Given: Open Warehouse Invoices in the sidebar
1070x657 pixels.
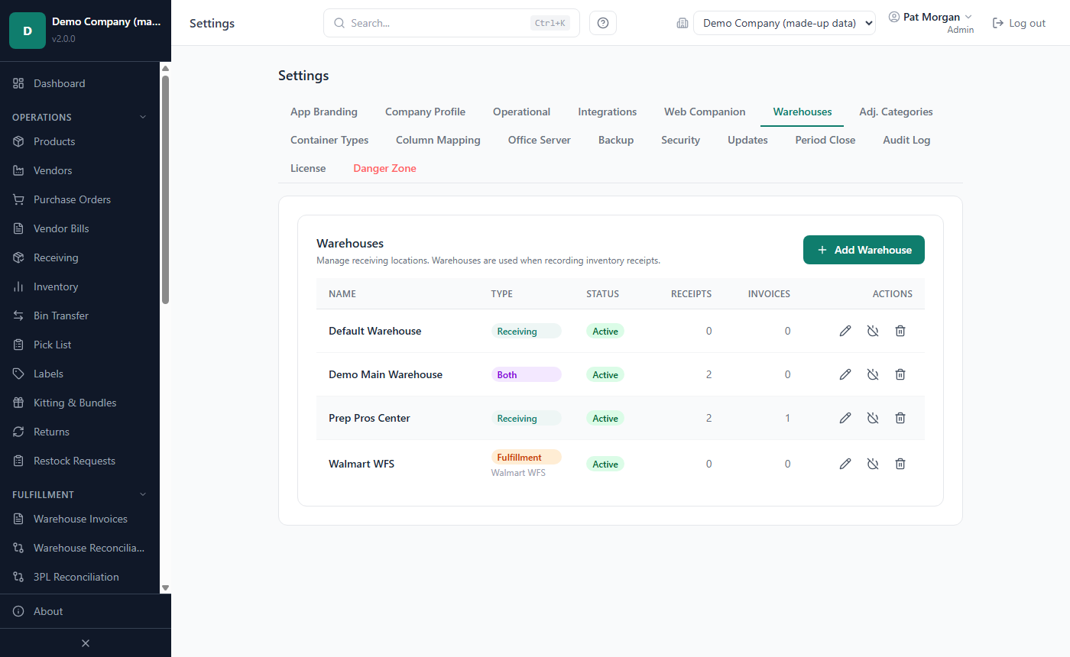Looking at the screenshot, I should coord(79,519).
